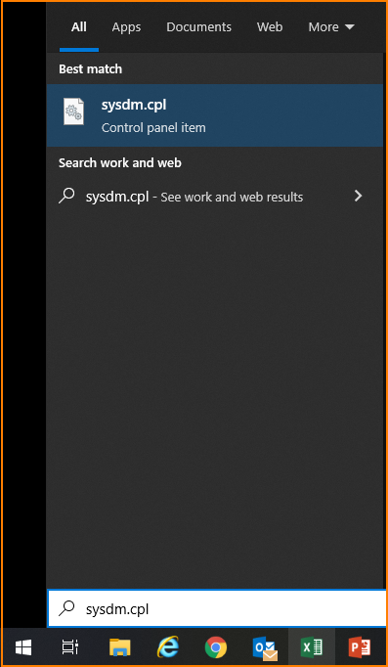Open Internet Explorer from the taskbar

(168, 647)
